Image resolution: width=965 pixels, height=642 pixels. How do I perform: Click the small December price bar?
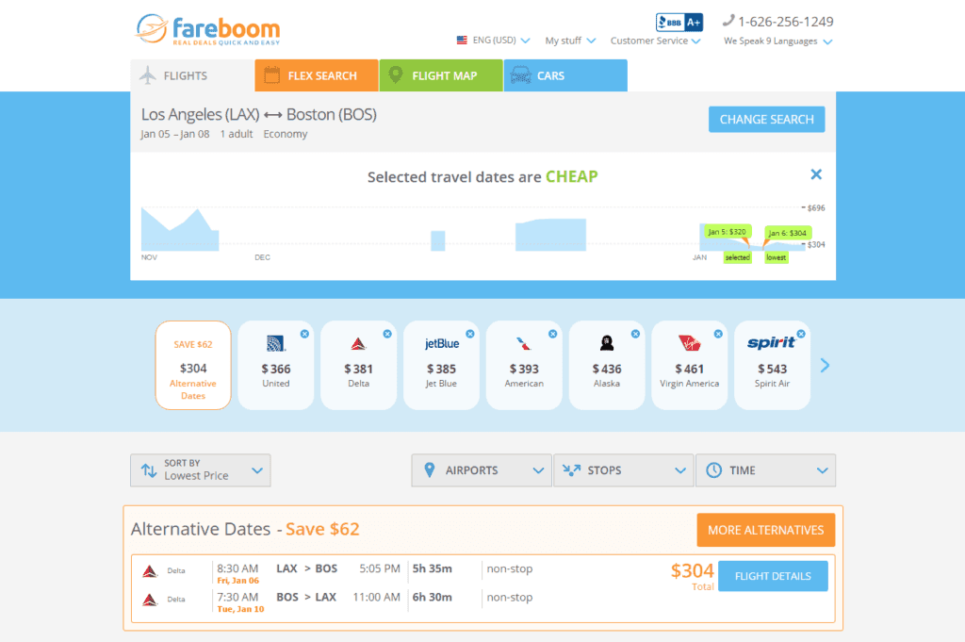[x=437, y=240]
